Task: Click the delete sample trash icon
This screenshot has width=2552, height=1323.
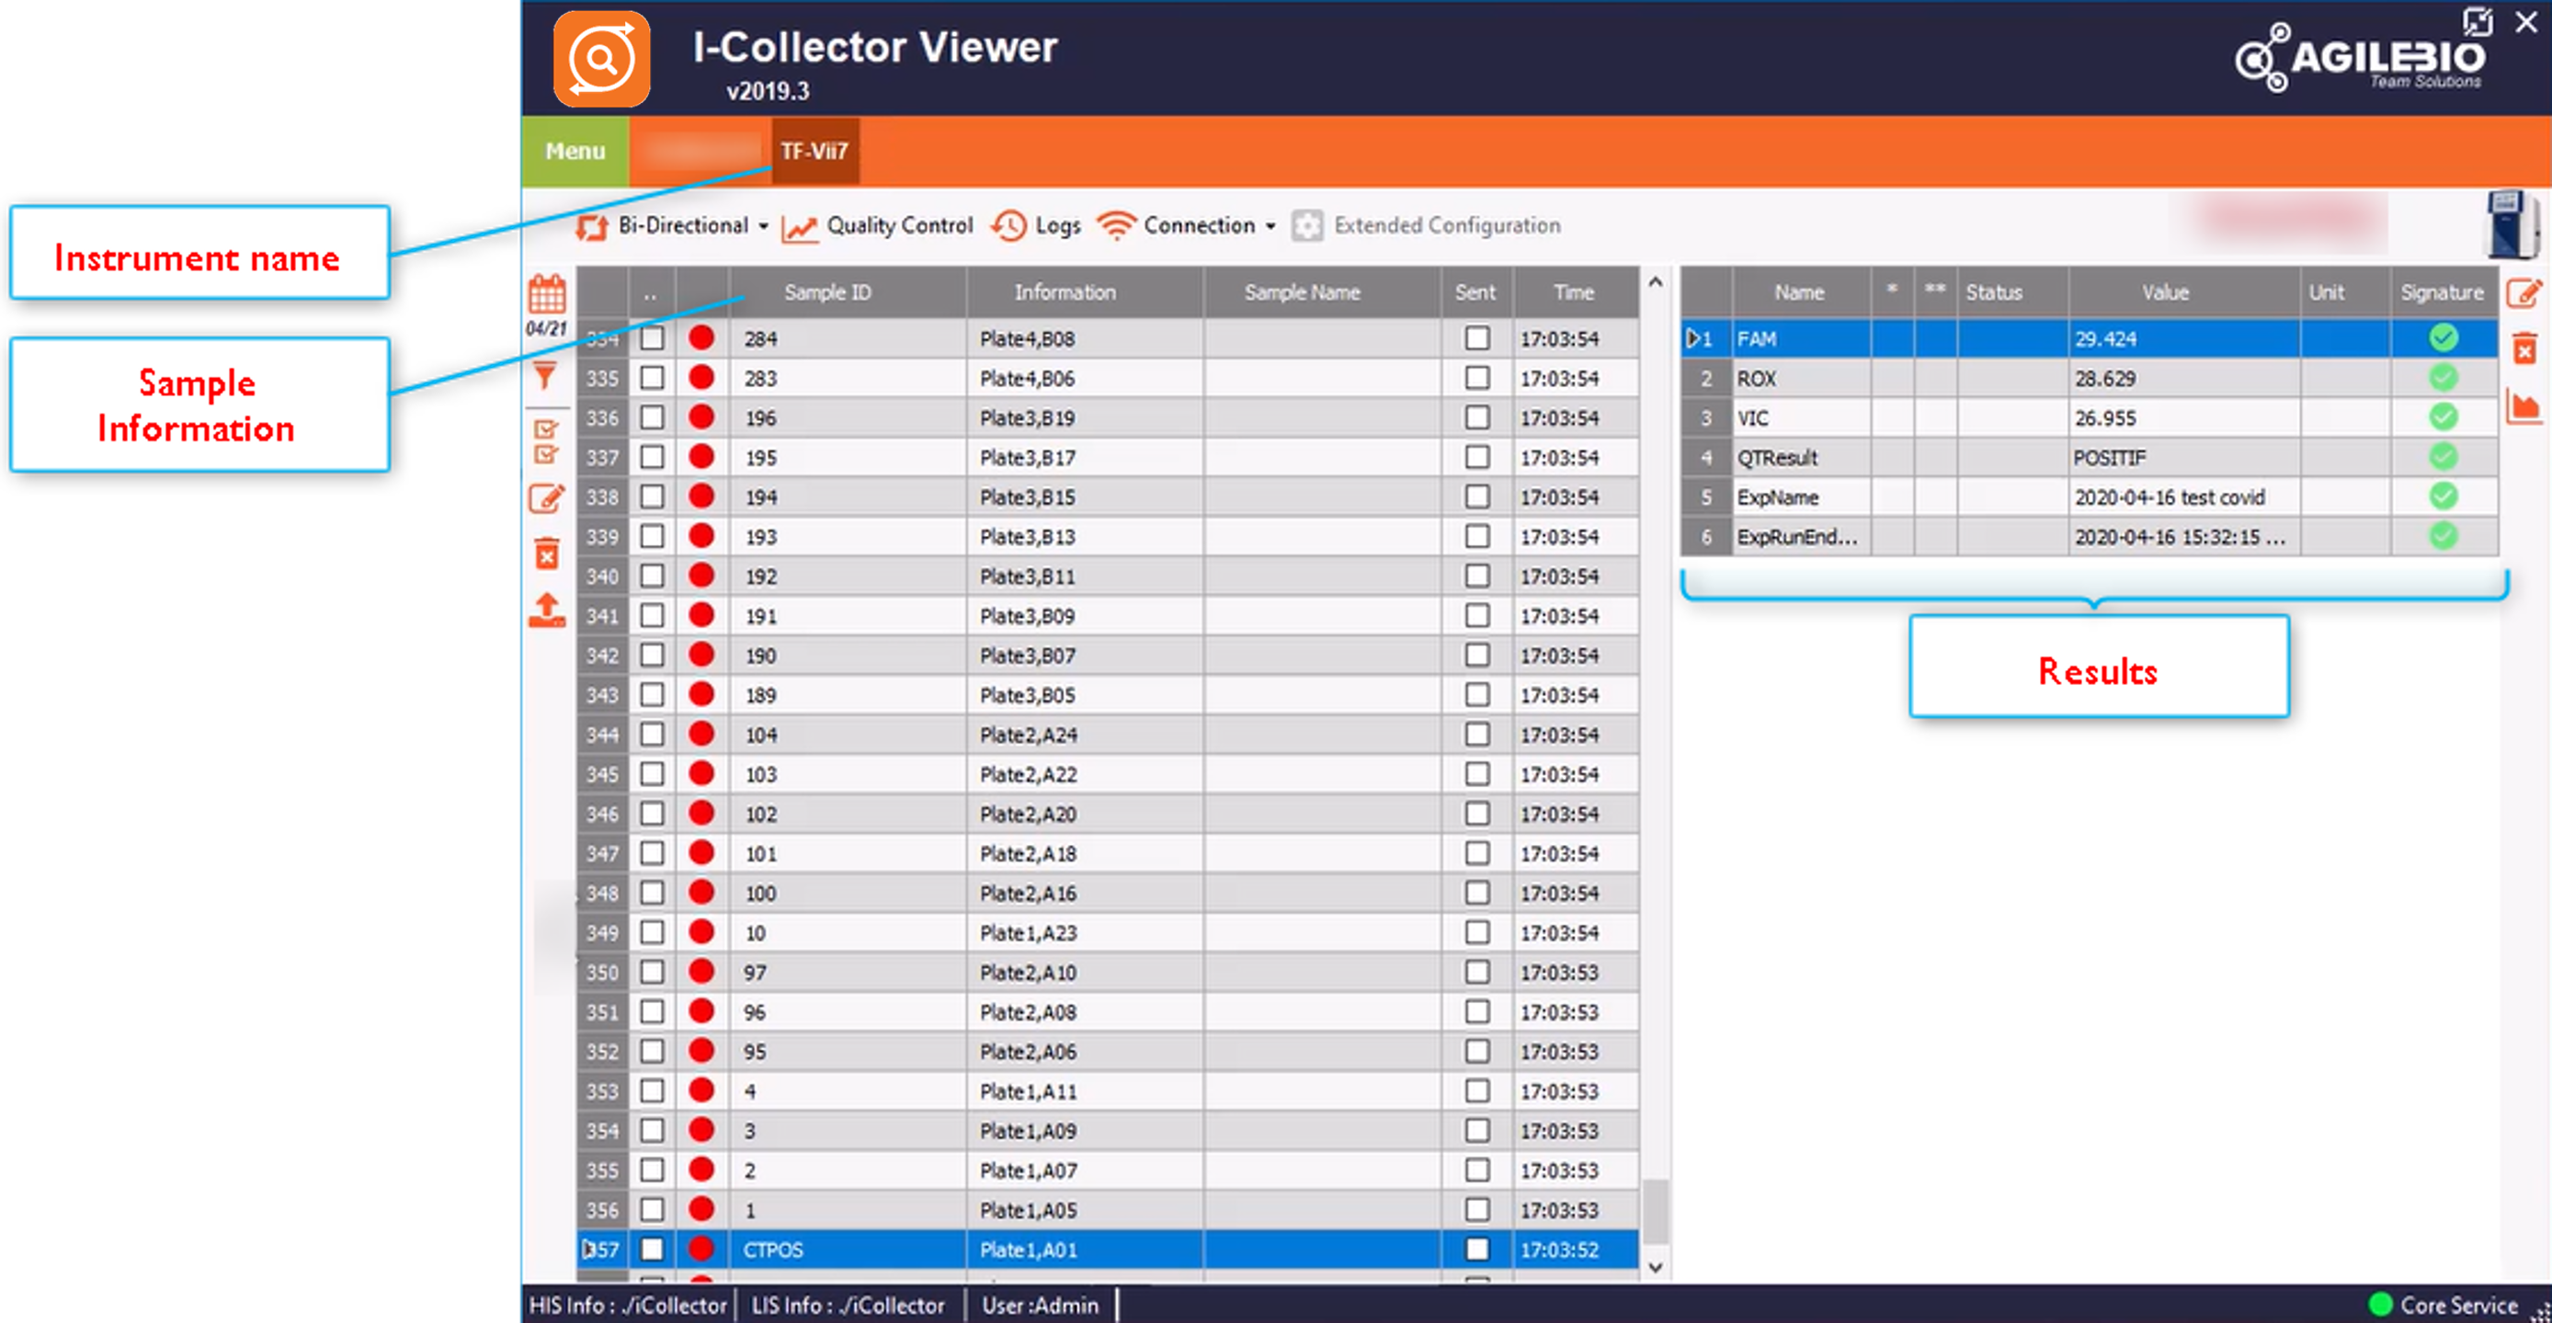Action: point(547,553)
